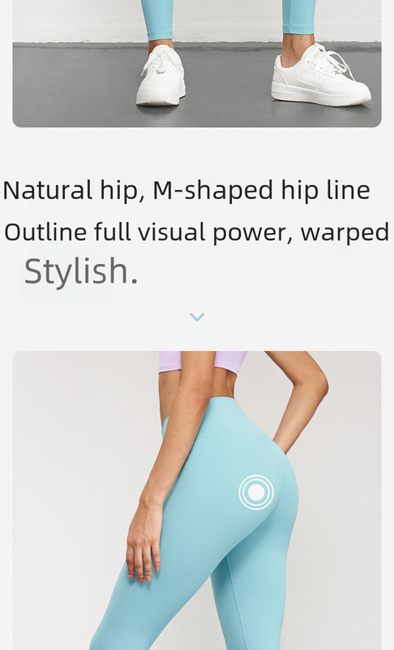
Task: Click the 'Natural hip, M-shaped hip line' heading
Action: point(186,191)
